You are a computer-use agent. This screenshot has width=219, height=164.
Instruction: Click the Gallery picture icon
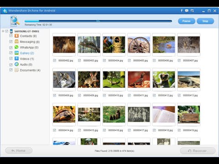click(x=16, y=53)
